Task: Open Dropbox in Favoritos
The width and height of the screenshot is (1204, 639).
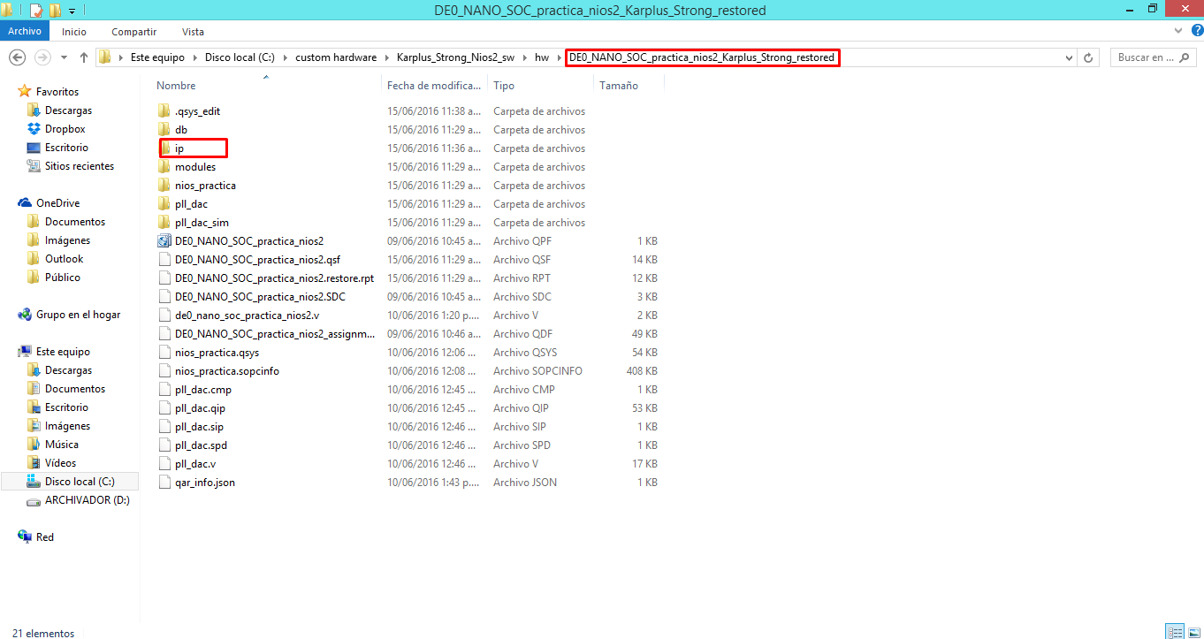Action: coord(65,129)
